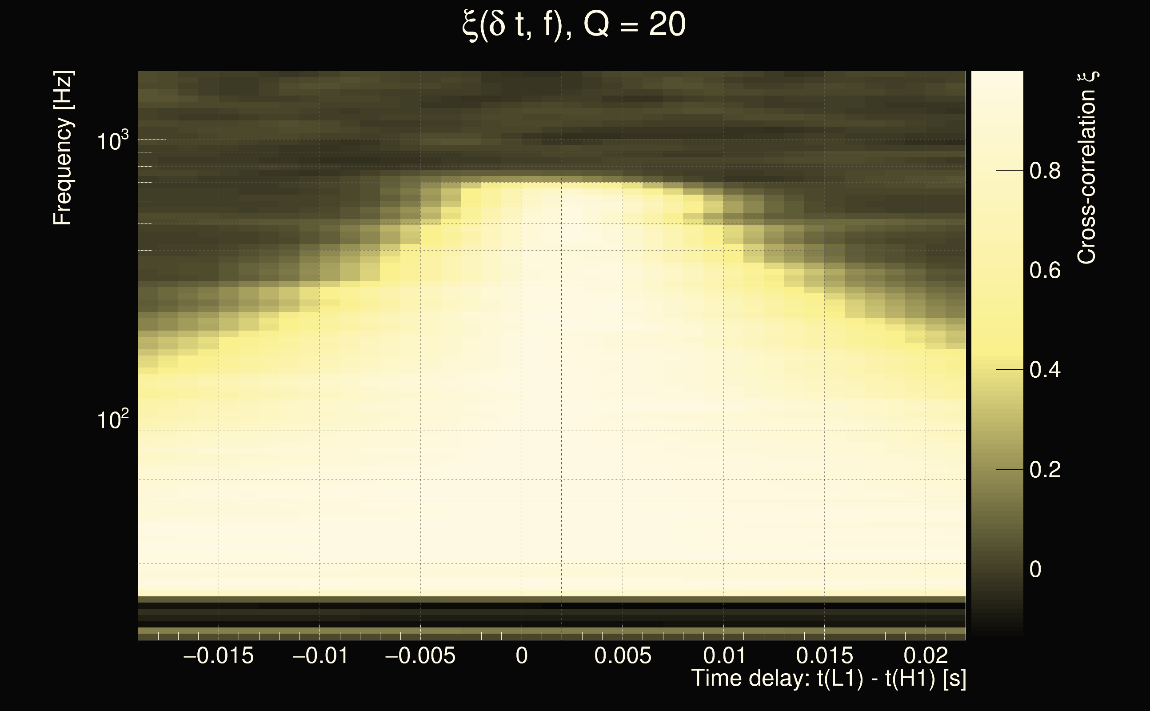The height and width of the screenshot is (711, 1150).
Task: Click the 0.2 label on the color bar
Action: pos(1045,470)
